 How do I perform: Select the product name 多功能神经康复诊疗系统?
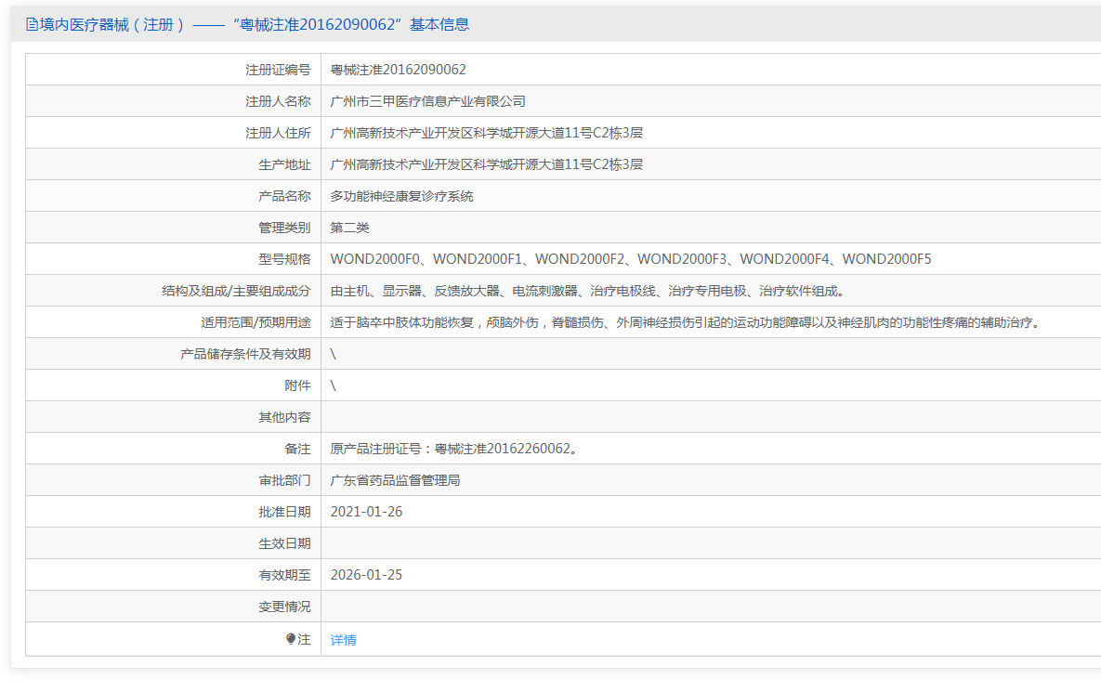click(x=401, y=196)
